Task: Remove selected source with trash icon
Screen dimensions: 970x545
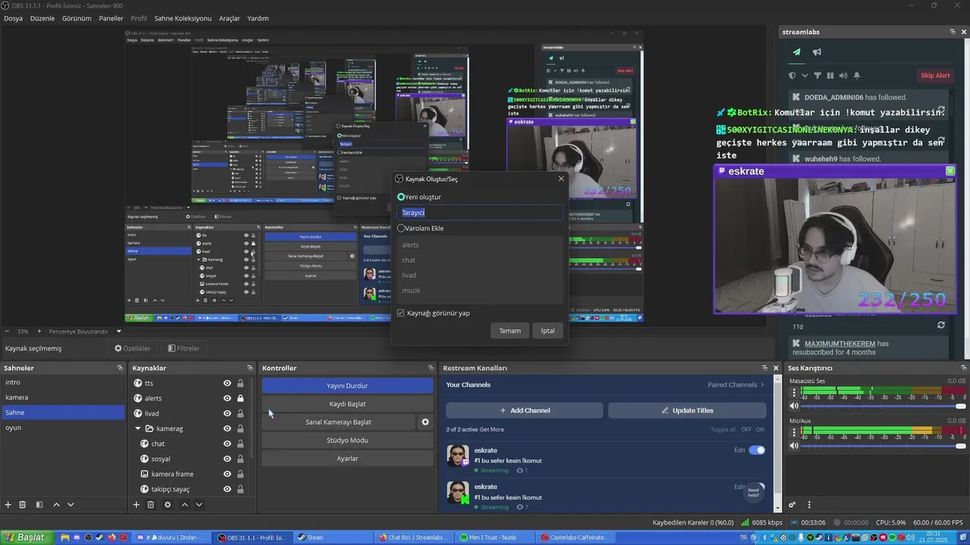Action: (x=151, y=505)
